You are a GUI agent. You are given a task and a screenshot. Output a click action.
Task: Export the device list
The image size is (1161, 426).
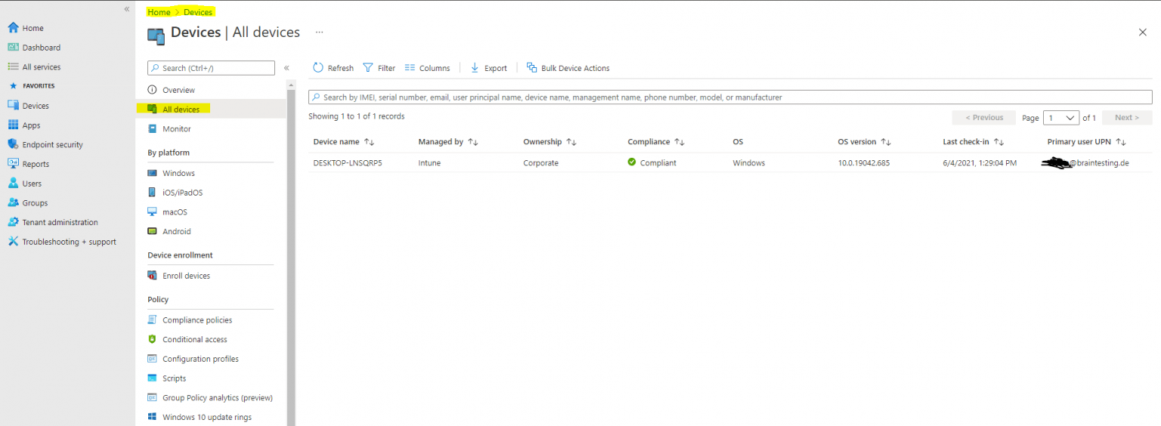(x=489, y=68)
